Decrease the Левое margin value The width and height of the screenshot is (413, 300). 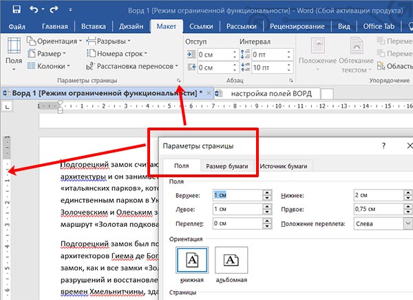tap(267, 212)
